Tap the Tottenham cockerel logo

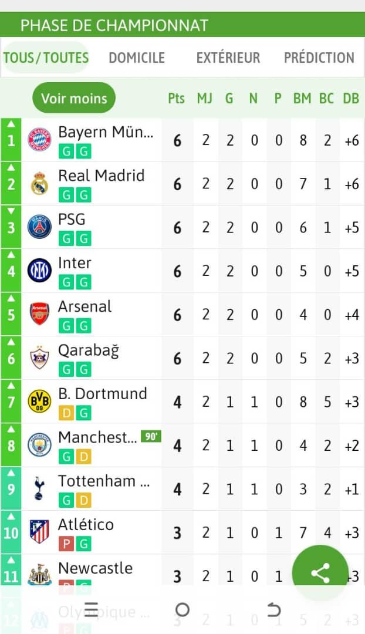[x=39, y=489]
